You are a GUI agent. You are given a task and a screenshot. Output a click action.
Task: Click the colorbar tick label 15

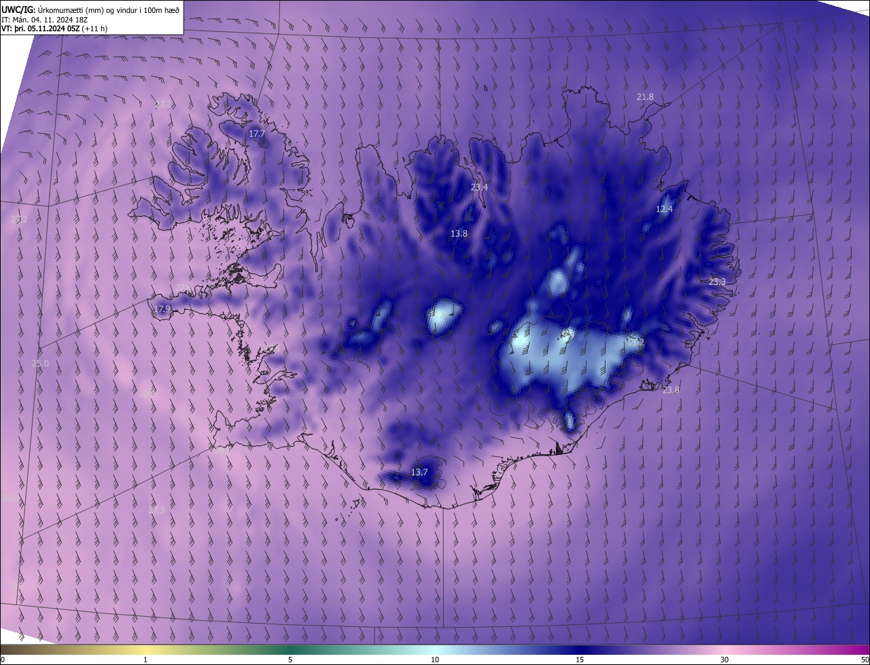pos(580,660)
